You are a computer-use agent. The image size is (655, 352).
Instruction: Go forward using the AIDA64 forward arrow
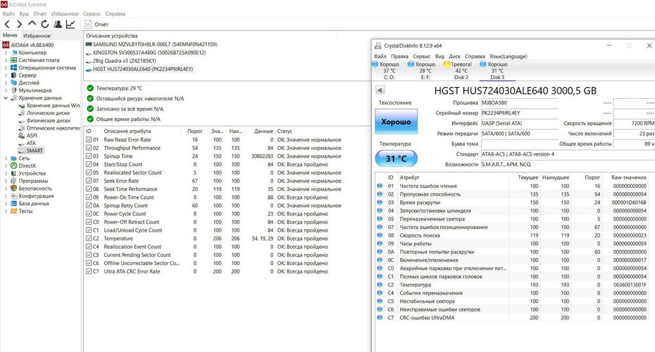coord(19,24)
